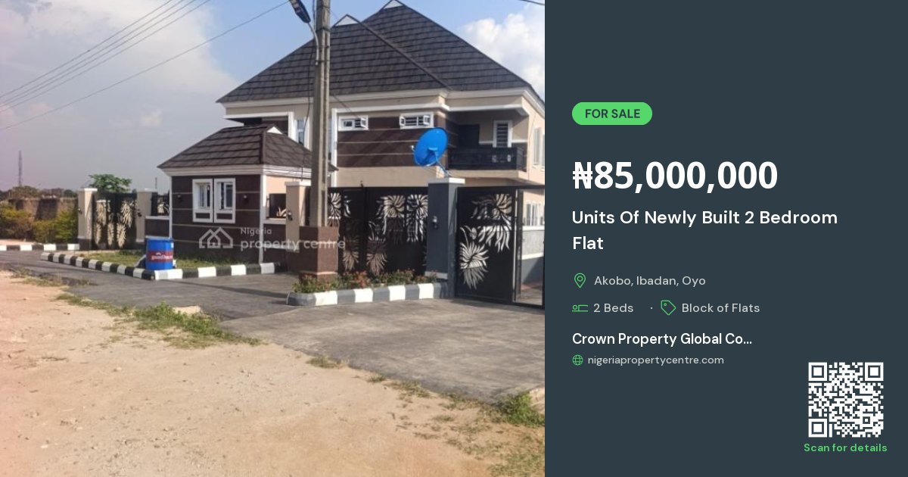908x477 pixels.
Task: Open nigeriapropertycentre.com link
Action: point(656,360)
